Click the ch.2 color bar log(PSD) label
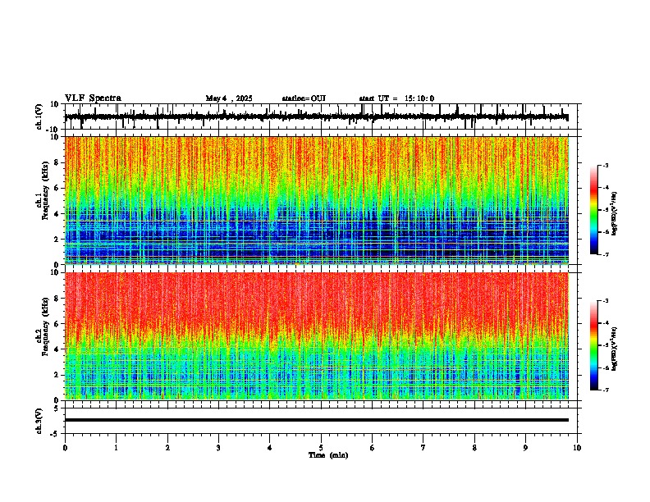Viewport: 650px width, 502px height. coord(615,349)
